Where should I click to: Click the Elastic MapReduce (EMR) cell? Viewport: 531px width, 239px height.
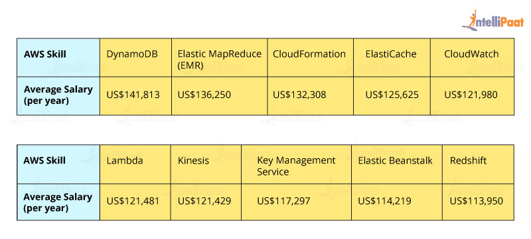pyautogui.click(x=220, y=58)
